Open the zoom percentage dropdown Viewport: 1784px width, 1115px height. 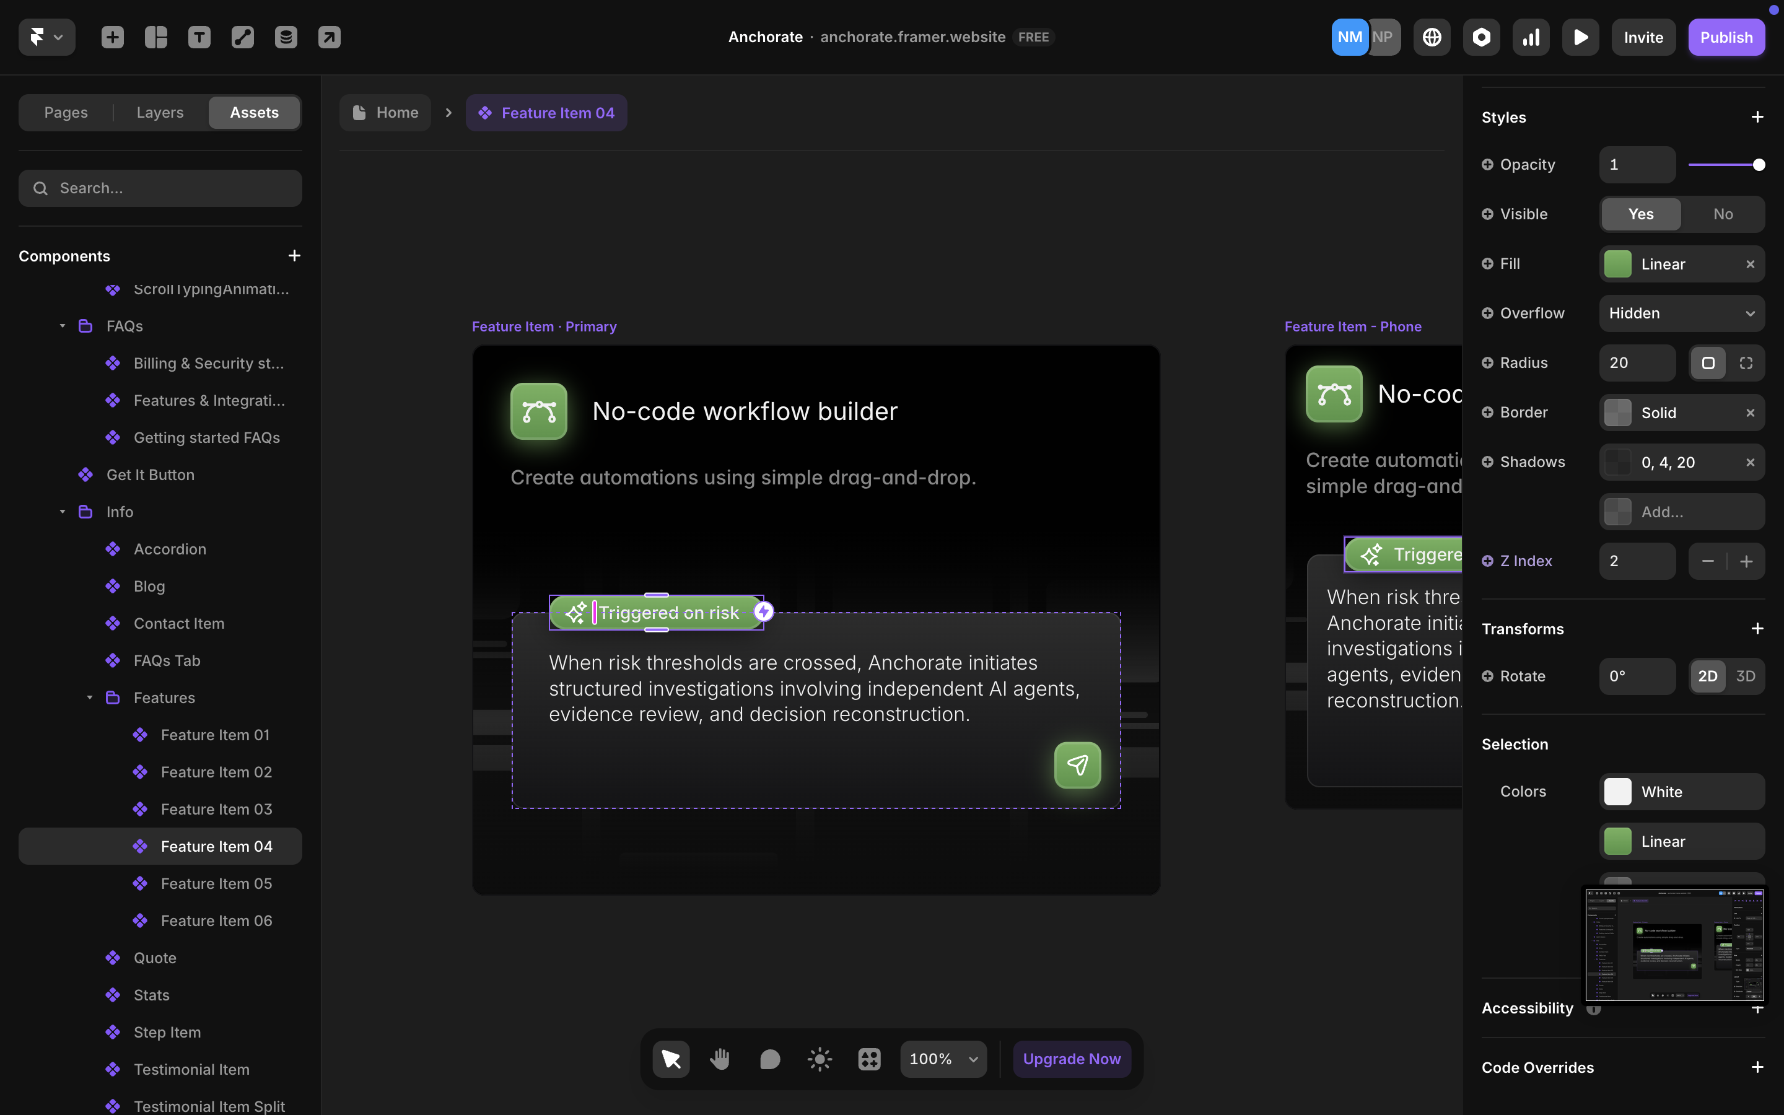(x=943, y=1058)
